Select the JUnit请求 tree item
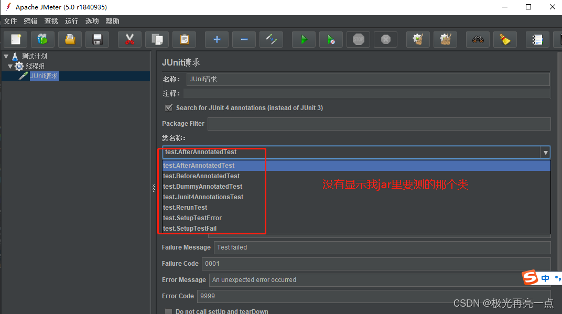The width and height of the screenshot is (562, 314). click(44, 75)
